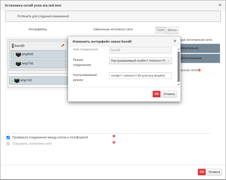Close the host network setup window
226x180 pixels.
point(220,5)
